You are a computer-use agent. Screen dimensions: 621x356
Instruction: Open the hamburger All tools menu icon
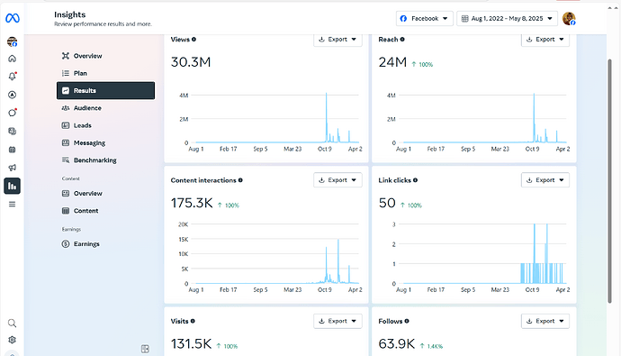(x=13, y=205)
